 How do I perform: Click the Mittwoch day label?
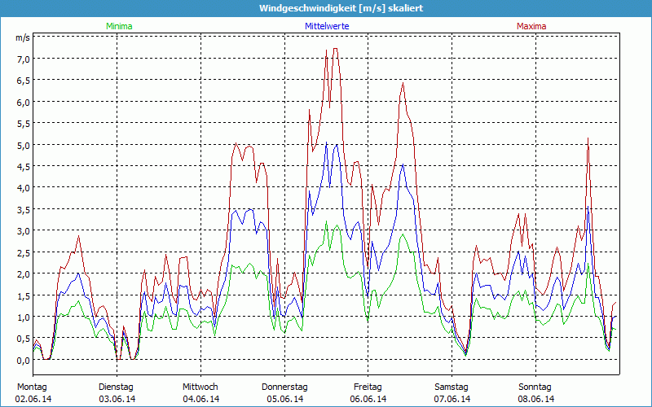coord(200,387)
